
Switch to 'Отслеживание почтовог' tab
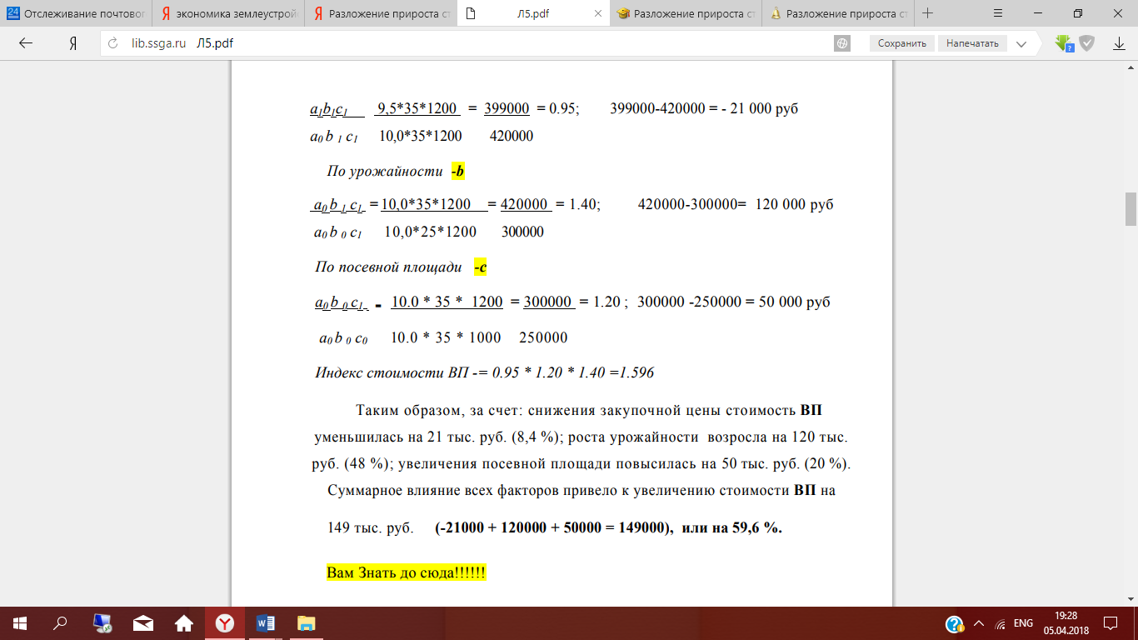tap(76, 13)
